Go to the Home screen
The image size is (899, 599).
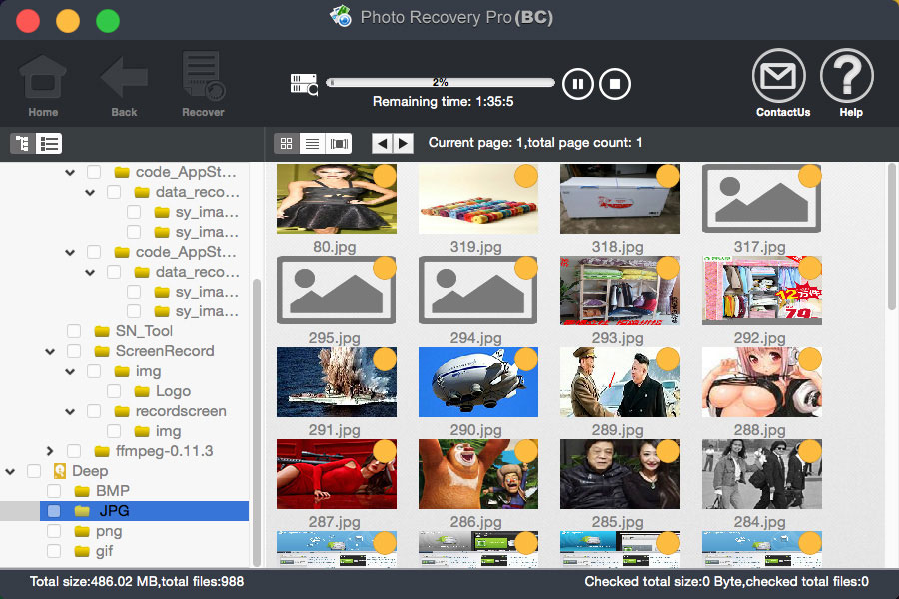point(43,84)
